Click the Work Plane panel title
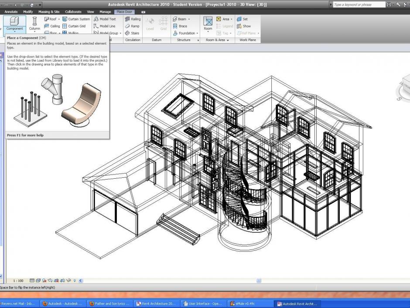The height and width of the screenshot is (308, 410). (248, 40)
